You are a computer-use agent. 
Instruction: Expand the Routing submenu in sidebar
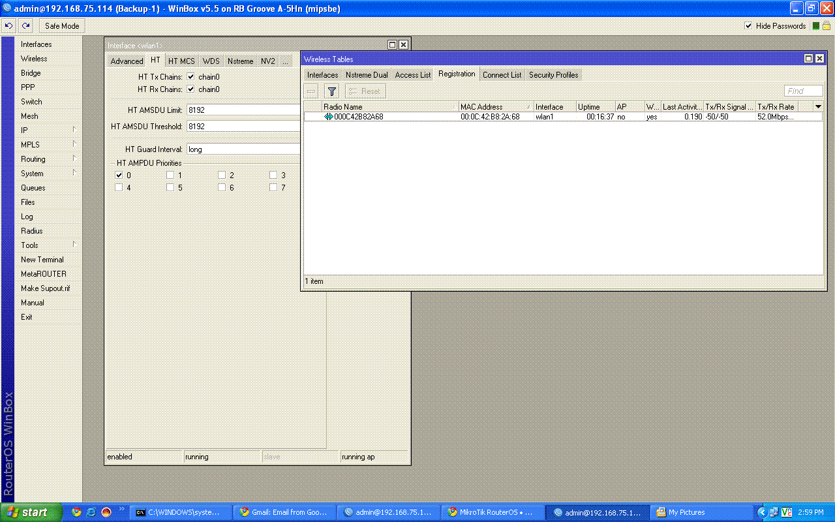pos(74,159)
